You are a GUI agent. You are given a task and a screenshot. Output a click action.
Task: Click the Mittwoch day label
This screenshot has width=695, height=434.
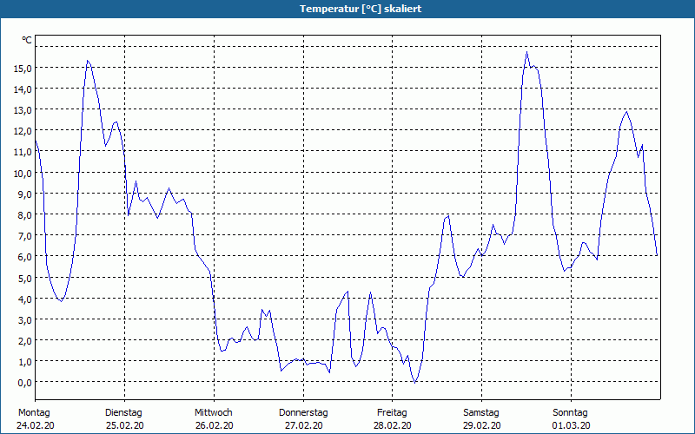click(214, 413)
